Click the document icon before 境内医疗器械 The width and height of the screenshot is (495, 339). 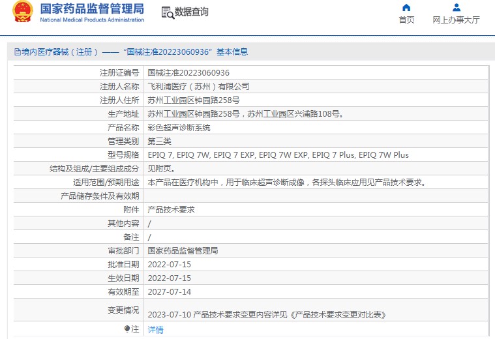point(18,52)
